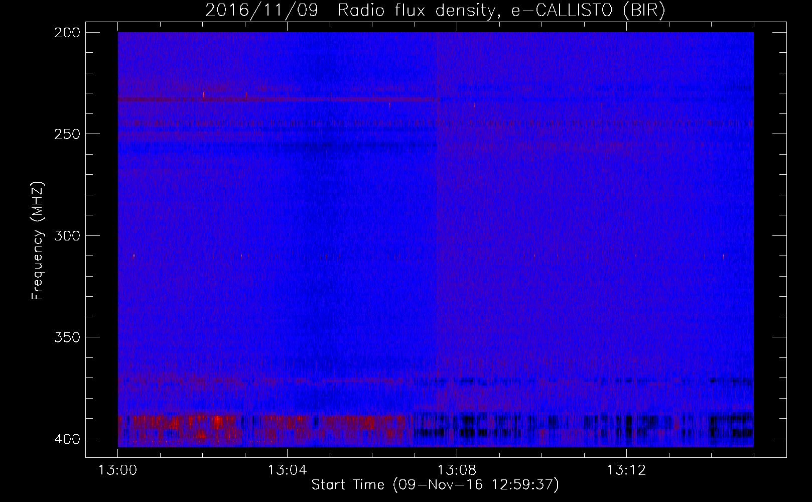Select the 'Frequency (MHZ)' y-axis label

[x=38, y=241]
